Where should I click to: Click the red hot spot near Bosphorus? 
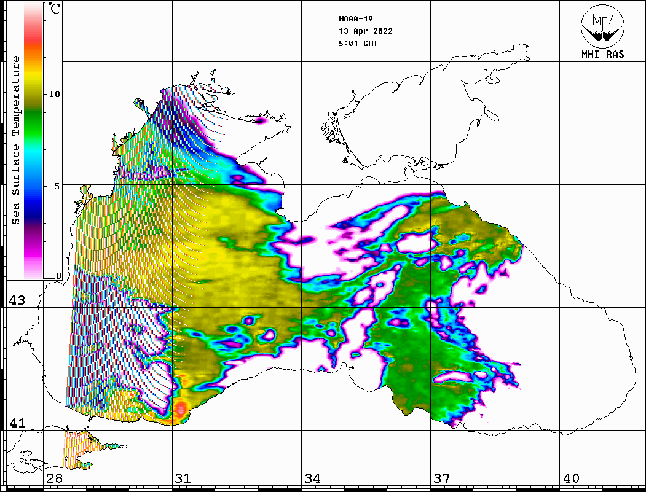click(181, 409)
